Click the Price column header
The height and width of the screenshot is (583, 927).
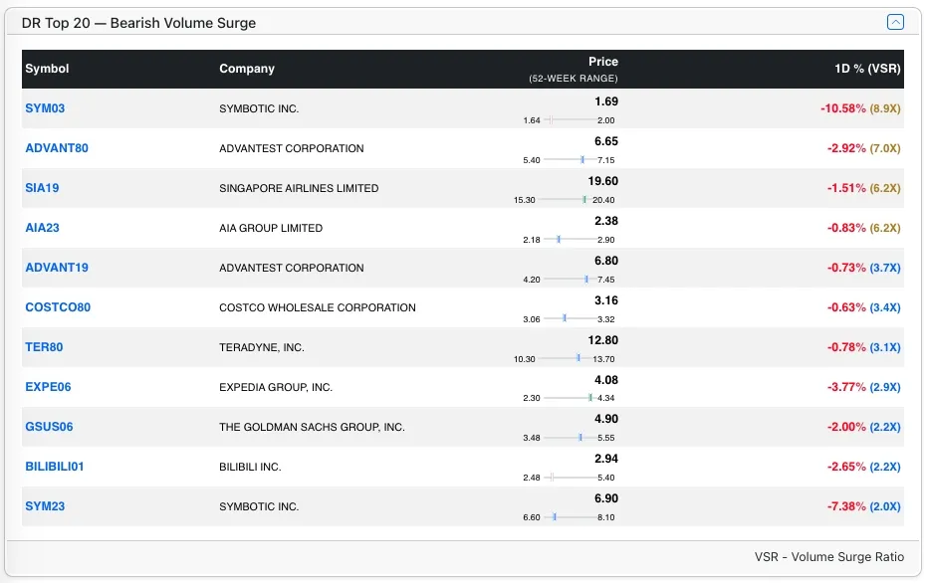pyautogui.click(x=603, y=62)
